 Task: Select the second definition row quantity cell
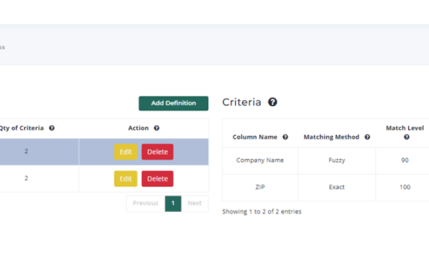click(x=26, y=178)
